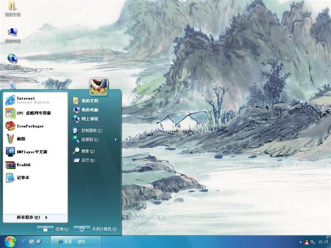Click the globe icon in Quick Launch
Viewport: 331px width, 248px height.
point(32,242)
